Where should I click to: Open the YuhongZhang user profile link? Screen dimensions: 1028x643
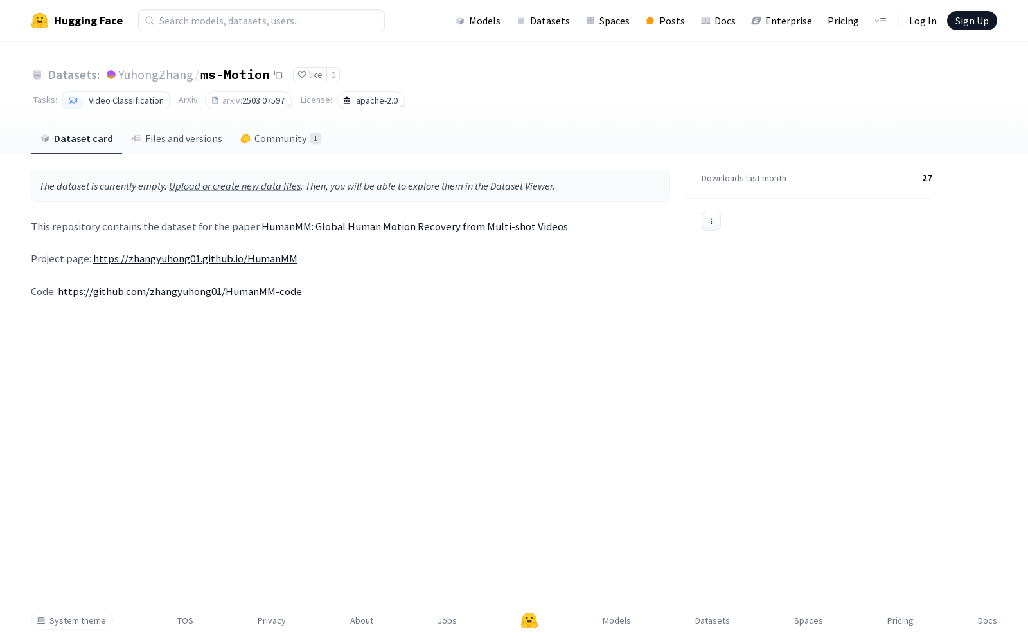(x=155, y=75)
